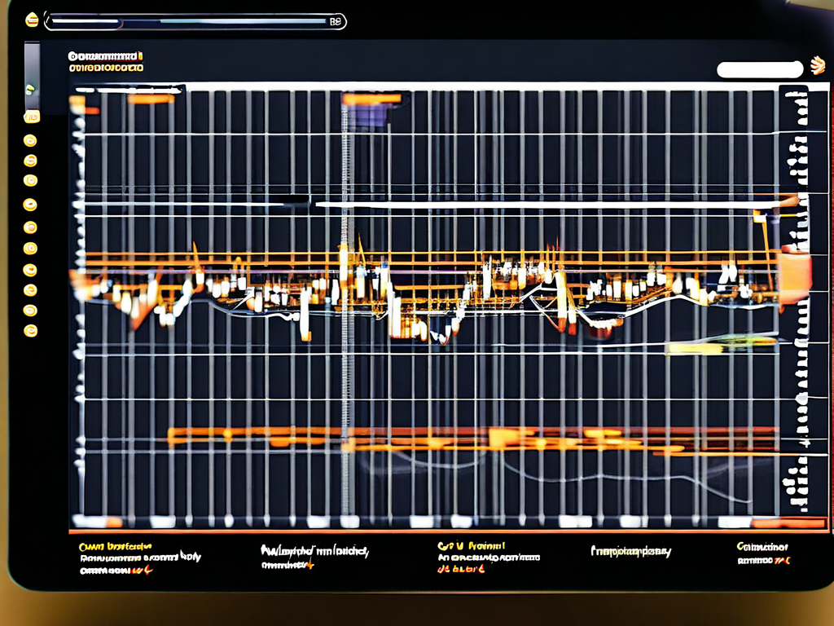Click the orange hand icon next to the white search pill

817,67
